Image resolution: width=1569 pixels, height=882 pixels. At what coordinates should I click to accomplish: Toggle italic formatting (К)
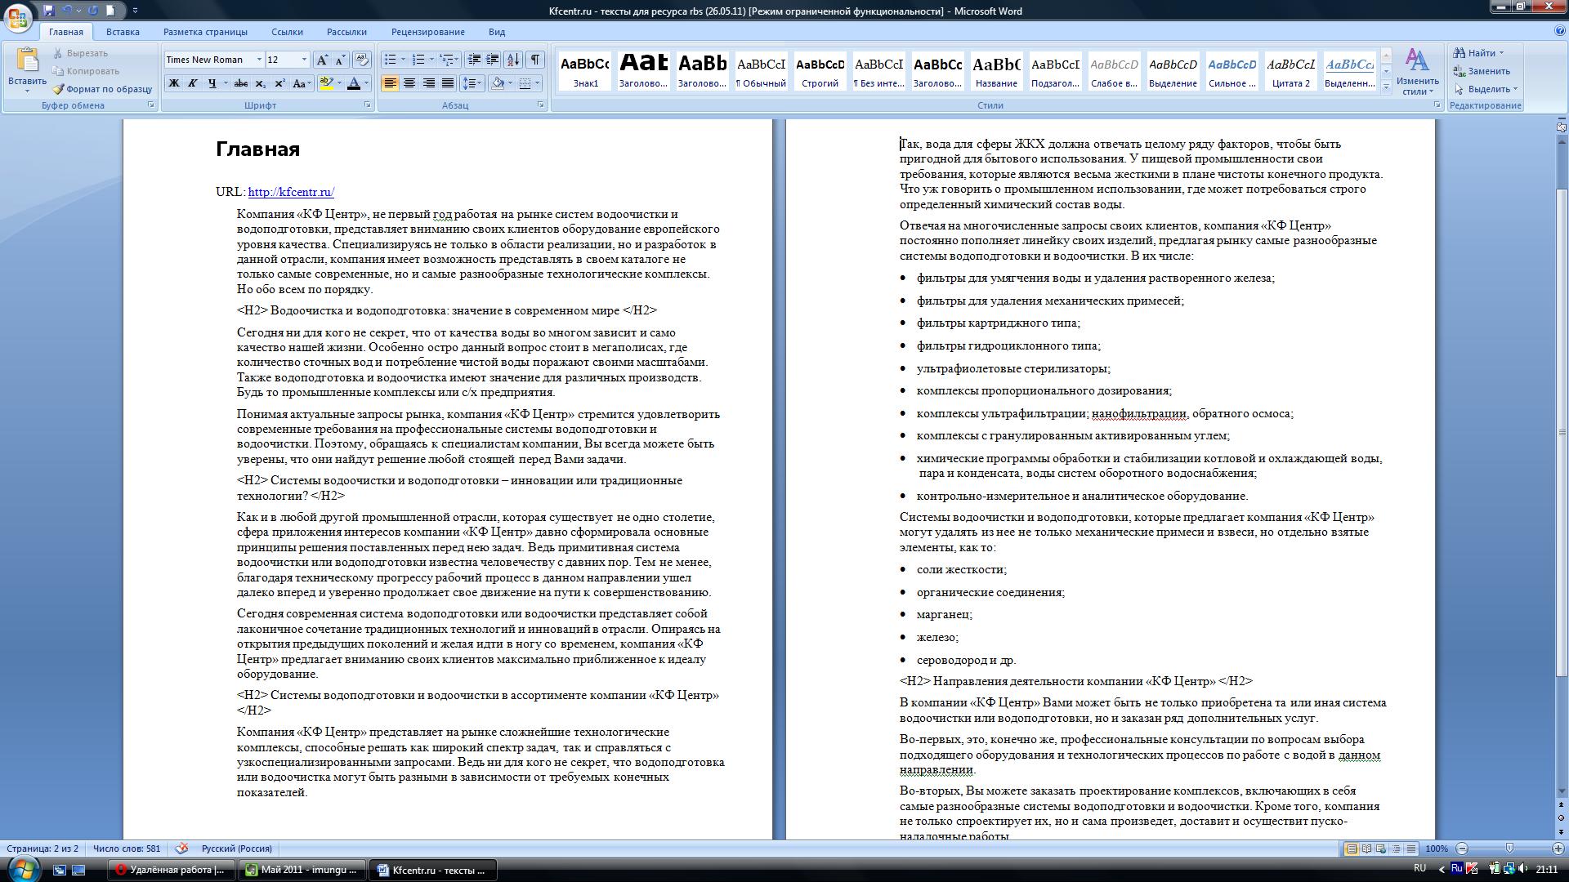(x=193, y=83)
